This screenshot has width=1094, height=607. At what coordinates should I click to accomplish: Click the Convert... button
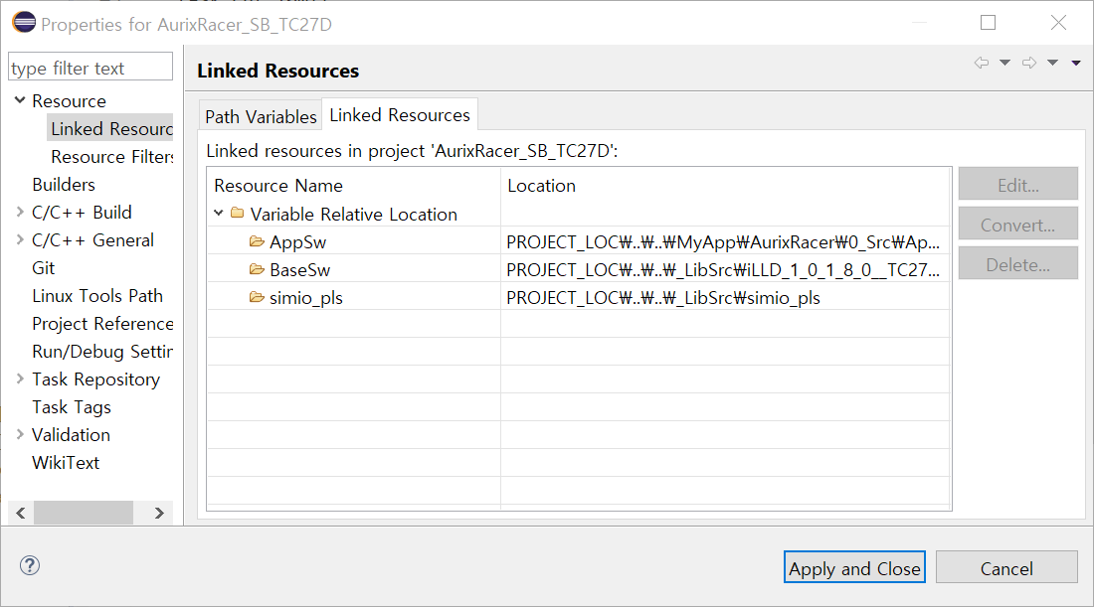1018,225
